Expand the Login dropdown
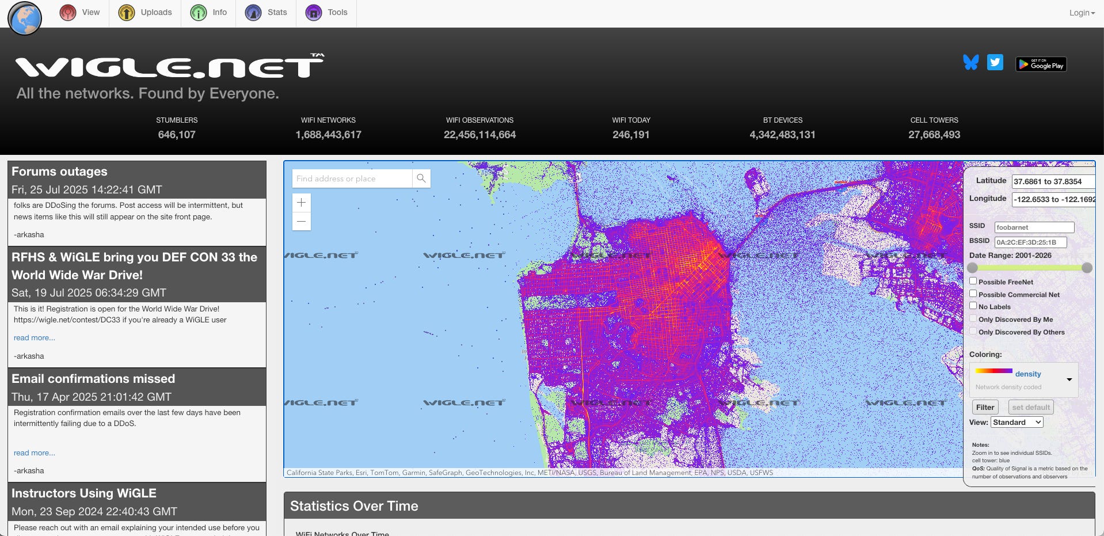Viewport: 1104px width, 536px height. pyautogui.click(x=1082, y=13)
